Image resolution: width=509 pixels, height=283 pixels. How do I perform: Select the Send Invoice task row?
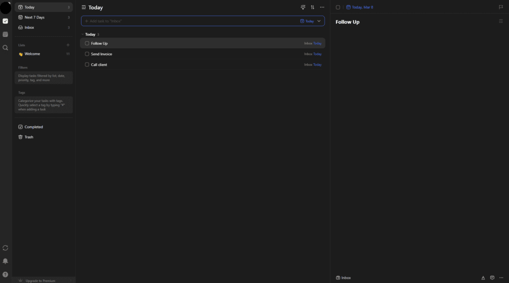click(203, 54)
